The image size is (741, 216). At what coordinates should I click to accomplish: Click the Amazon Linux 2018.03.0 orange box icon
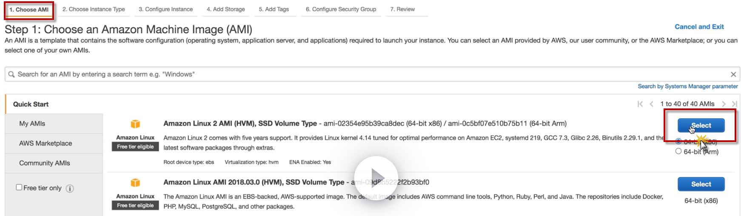tap(135, 182)
